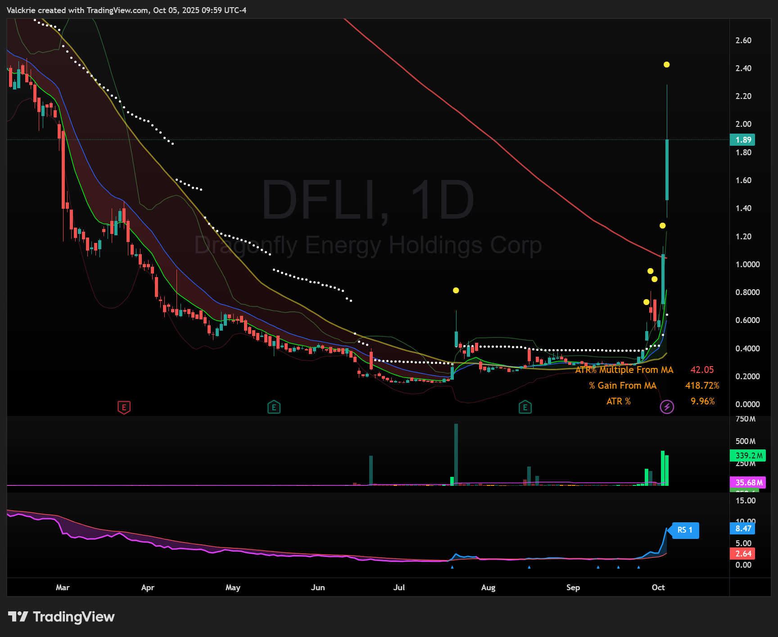Click the 9.96% ATR value
Image resolution: width=778 pixels, height=637 pixels.
click(703, 401)
